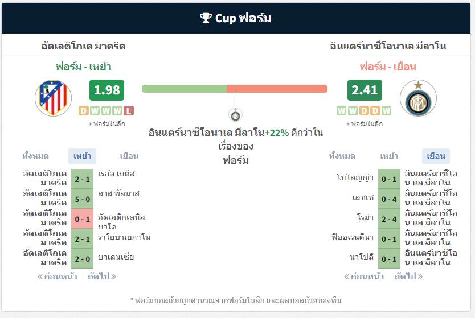Image resolution: width=475 pixels, height=318 pixels.
Task: Expand left '+ ฟอร์มในลีก' under Atletico
Action: (x=107, y=123)
